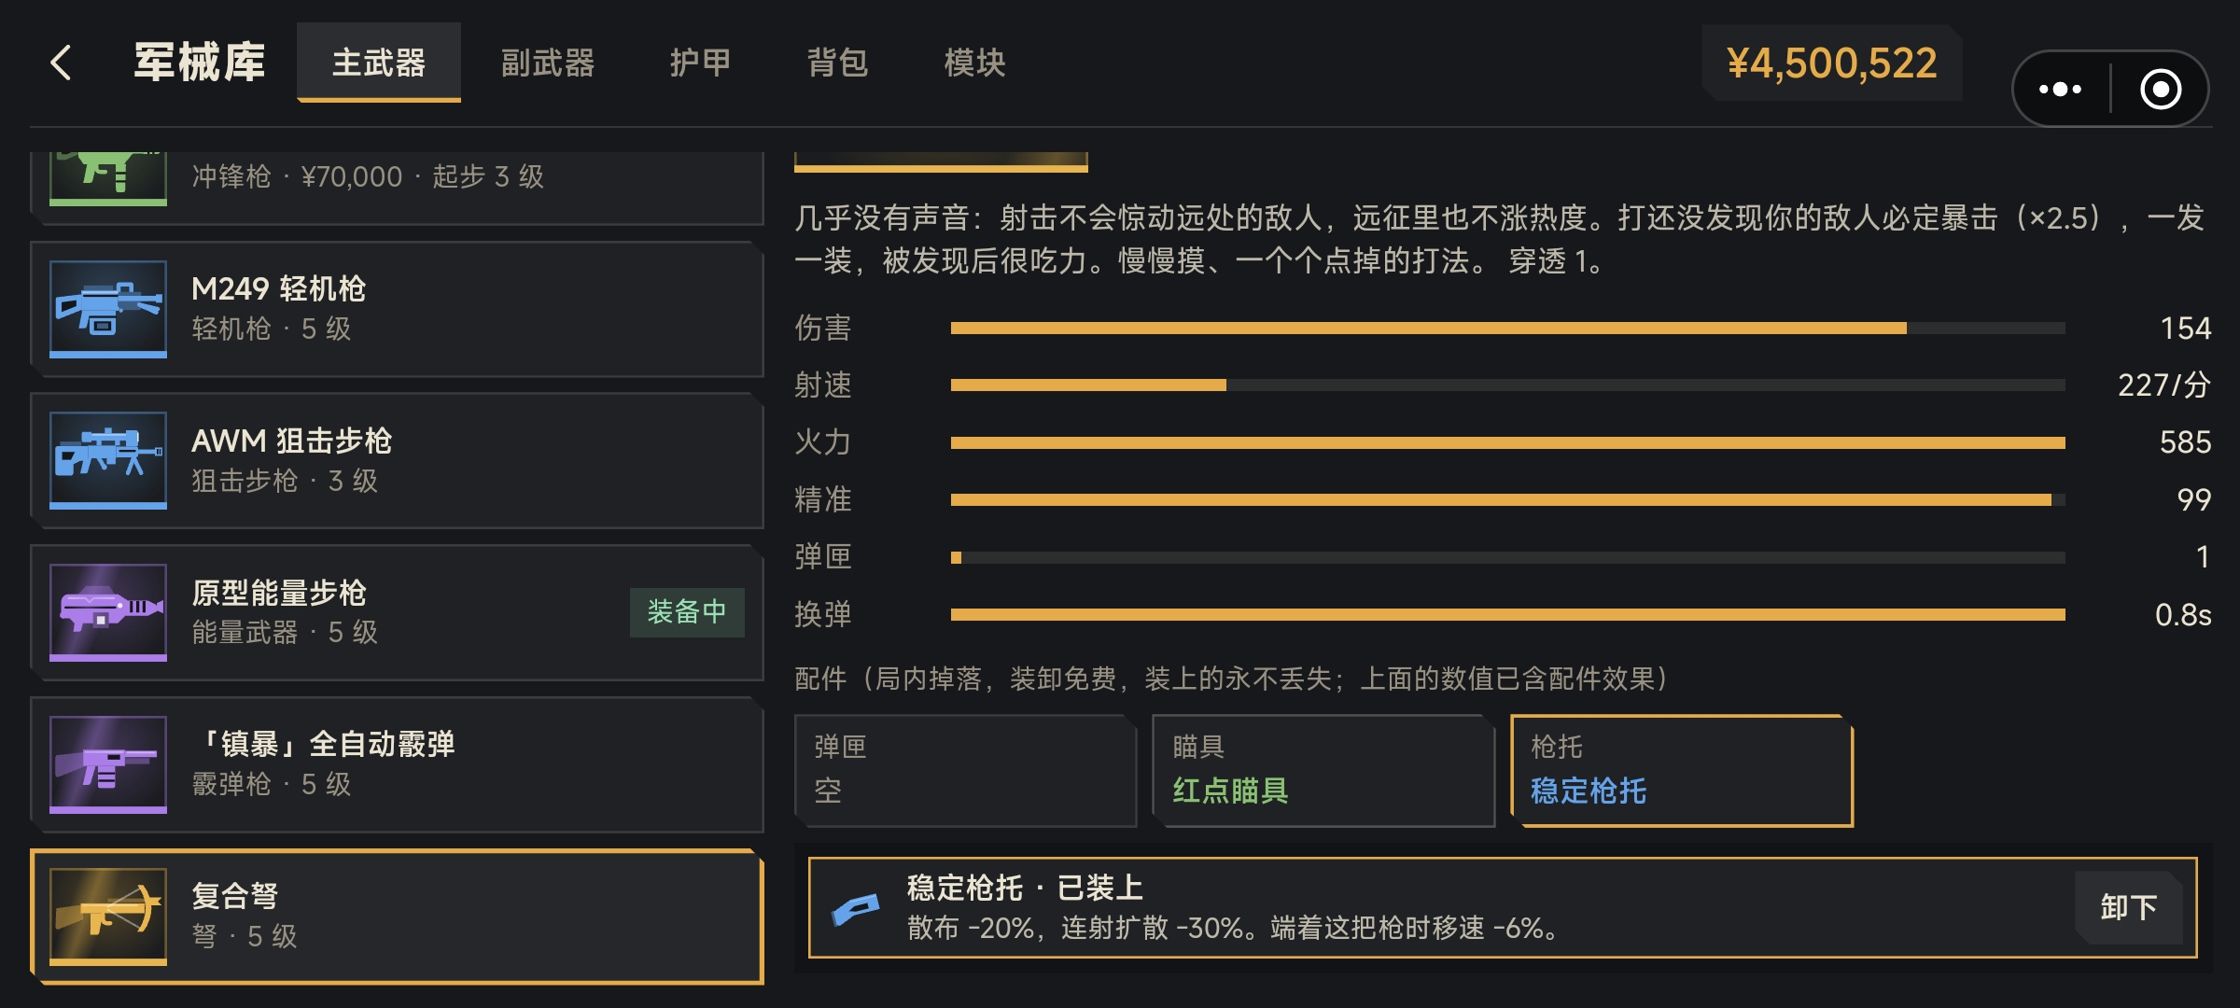Click the '弩 · 5 级' subtitle

245,936
